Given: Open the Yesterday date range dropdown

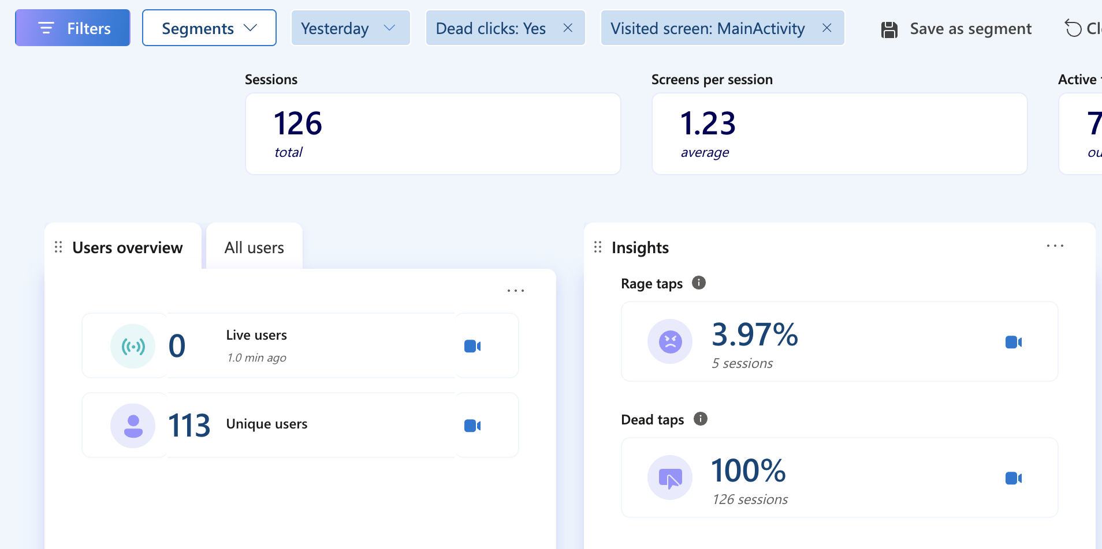Looking at the screenshot, I should tap(350, 28).
